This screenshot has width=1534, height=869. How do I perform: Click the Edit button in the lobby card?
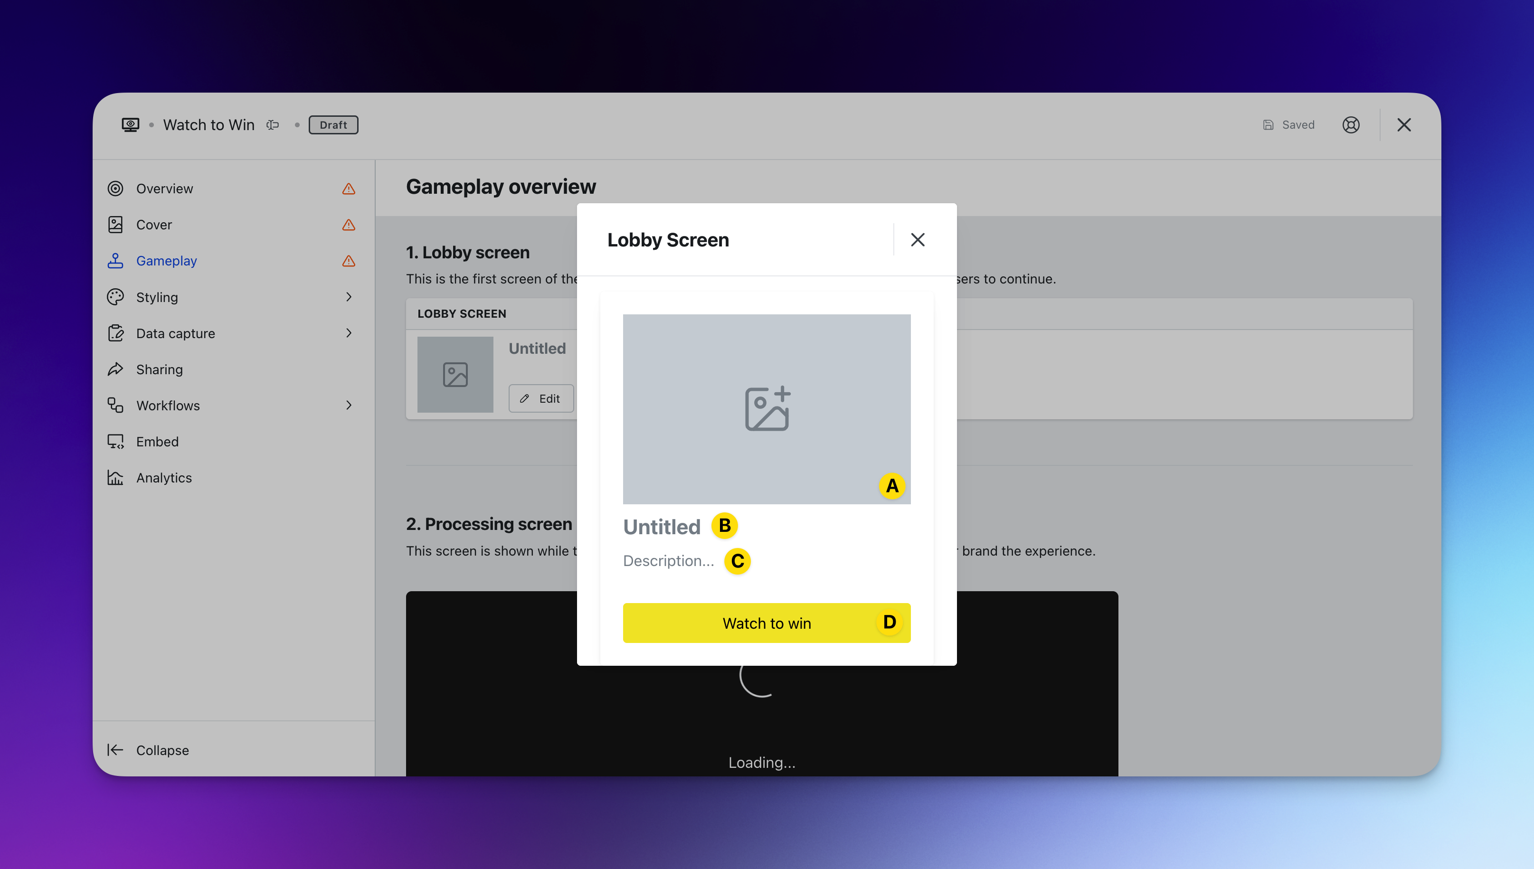click(541, 398)
